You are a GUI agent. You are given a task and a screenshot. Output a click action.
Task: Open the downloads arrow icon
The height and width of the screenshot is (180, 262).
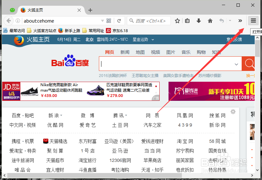[x=199, y=21]
